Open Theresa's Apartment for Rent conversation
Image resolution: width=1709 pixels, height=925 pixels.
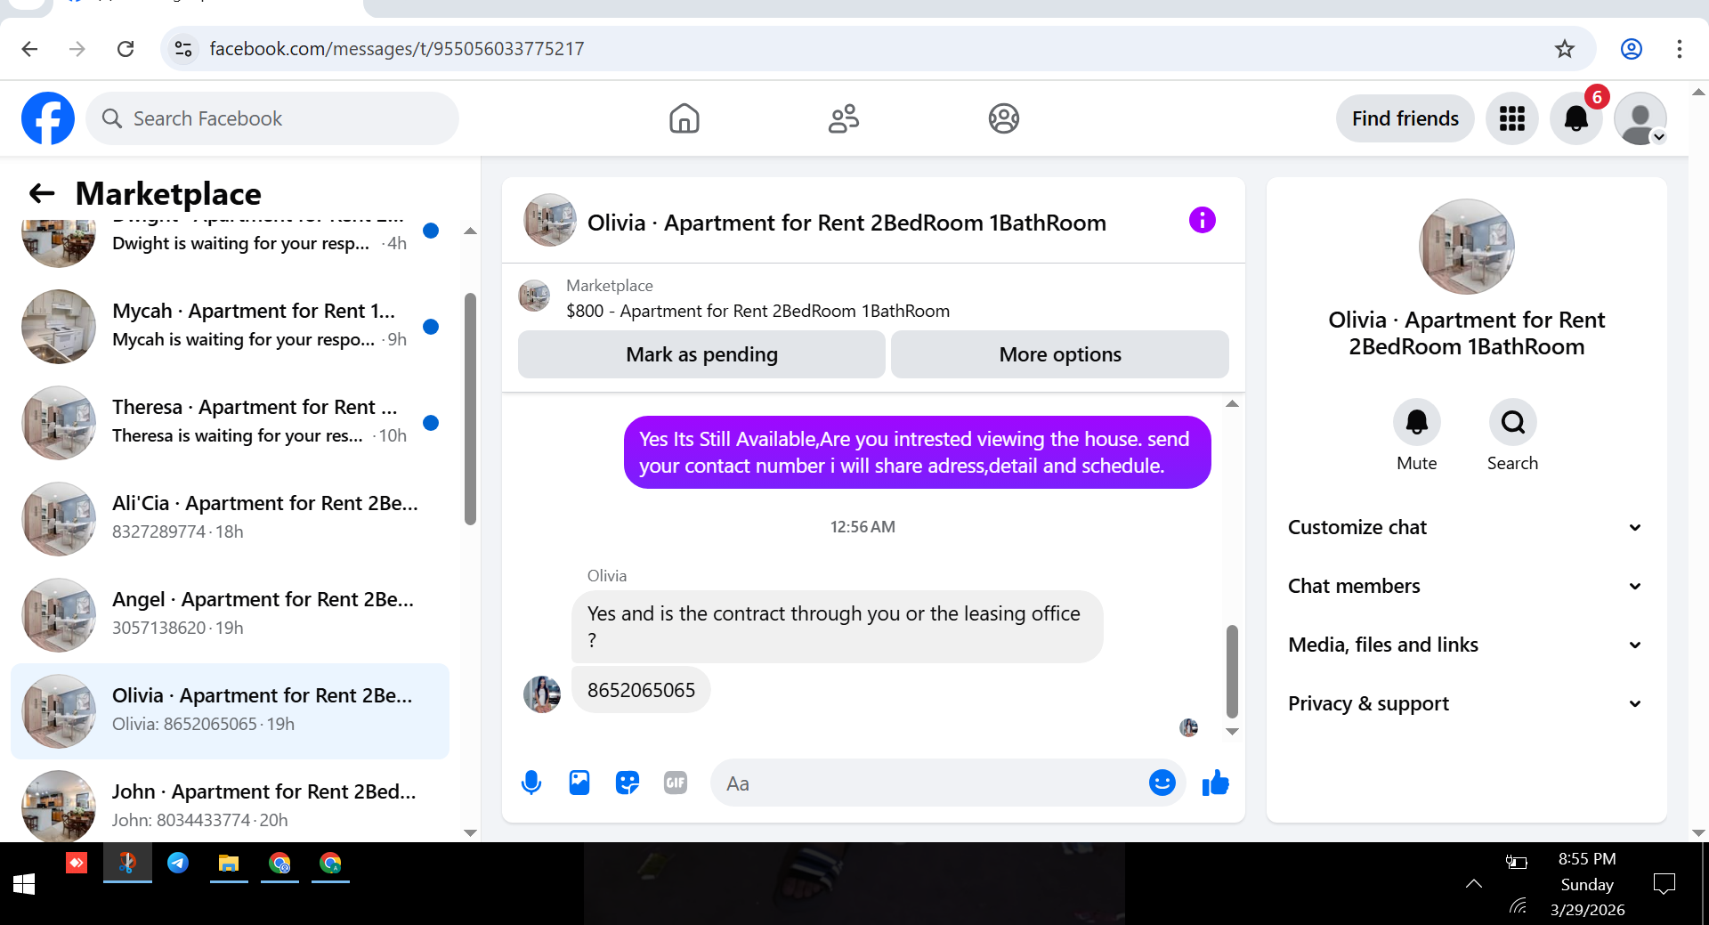[x=230, y=422]
